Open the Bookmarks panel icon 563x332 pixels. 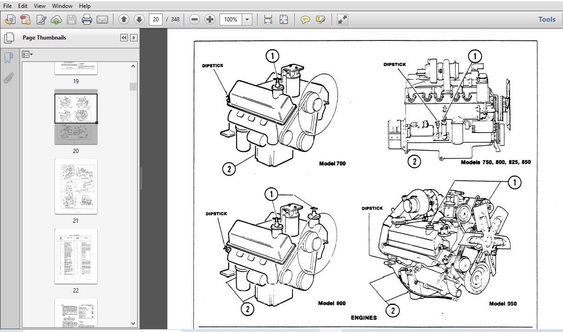pos(8,58)
